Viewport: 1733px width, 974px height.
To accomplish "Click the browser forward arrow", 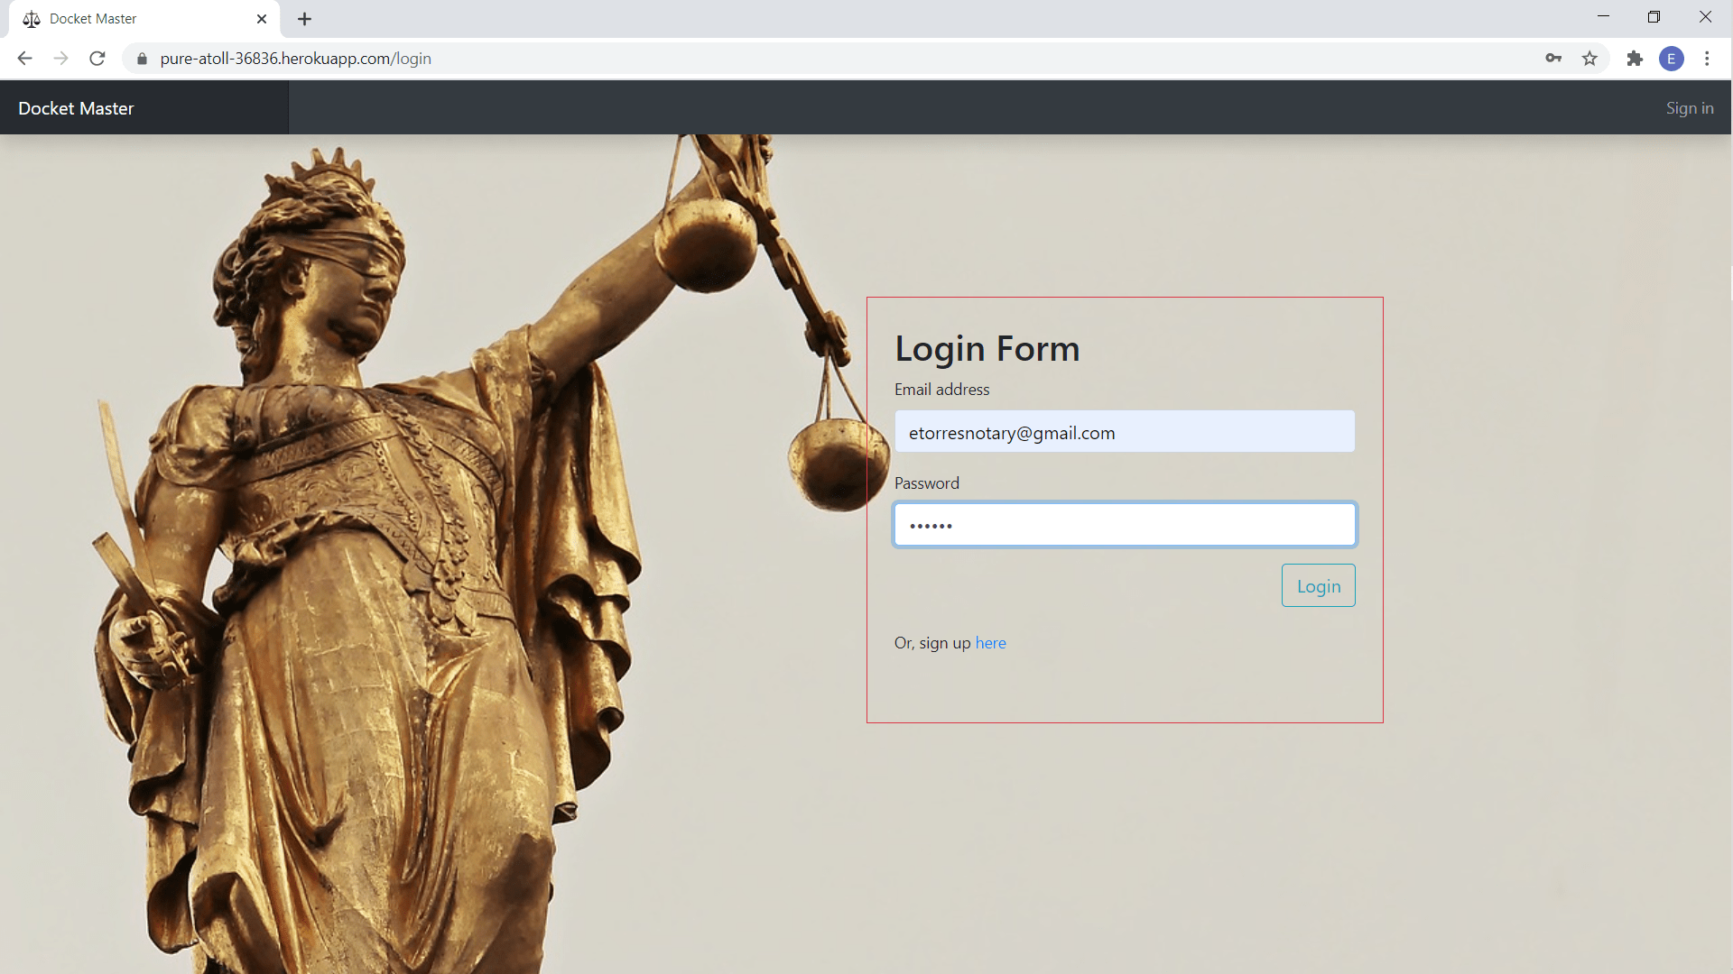I will pyautogui.click(x=60, y=59).
